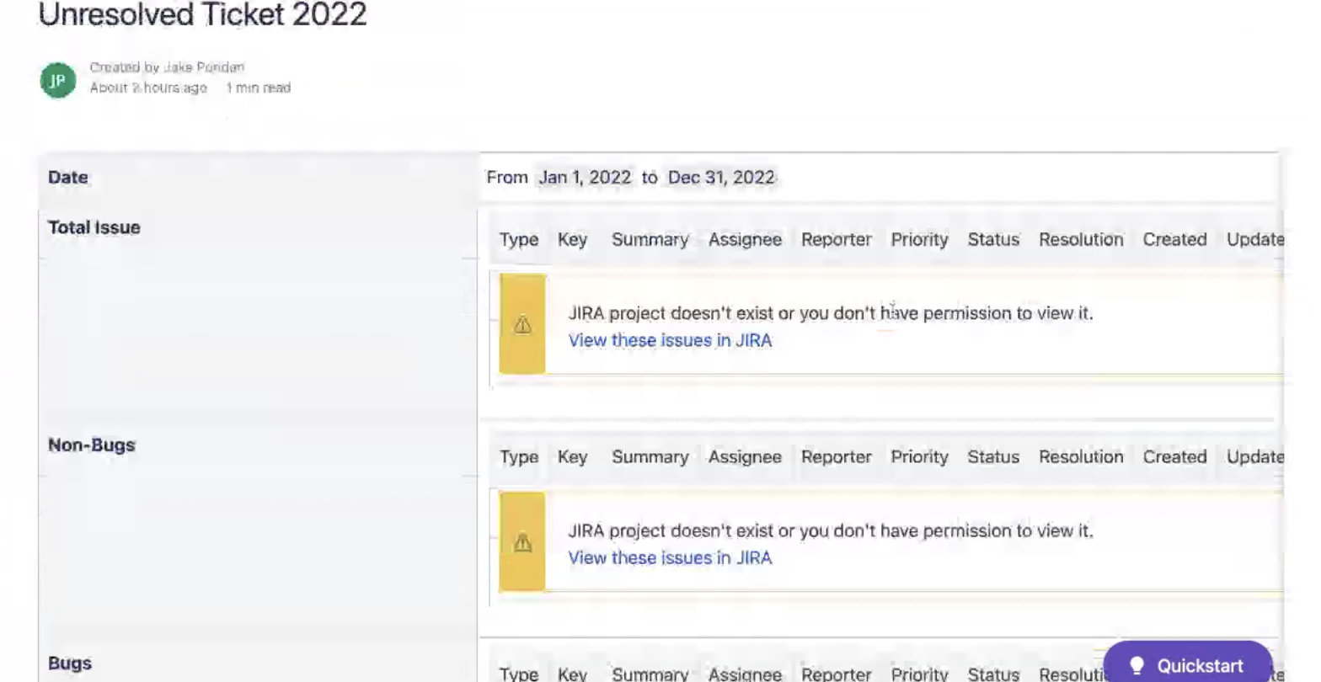This screenshot has width=1321, height=682.
Task: Click 'Assignee' column header in Total Issue table
Action: [x=745, y=240]
